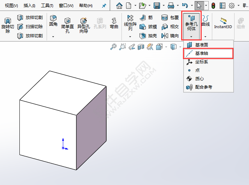249x185 pixels.
Task: Click the 筋 rib tool
Action: [146, 18]
